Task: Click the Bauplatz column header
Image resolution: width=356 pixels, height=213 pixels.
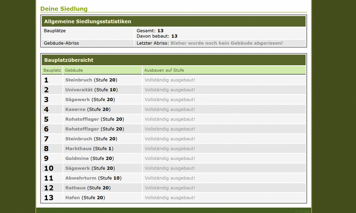Action: 52,70
